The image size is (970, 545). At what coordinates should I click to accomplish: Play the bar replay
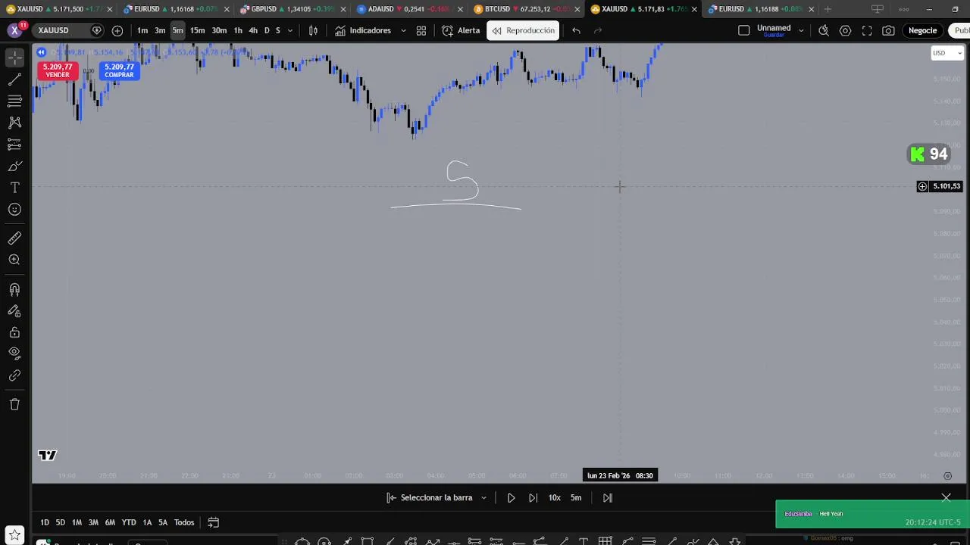(x=511, y=498)
